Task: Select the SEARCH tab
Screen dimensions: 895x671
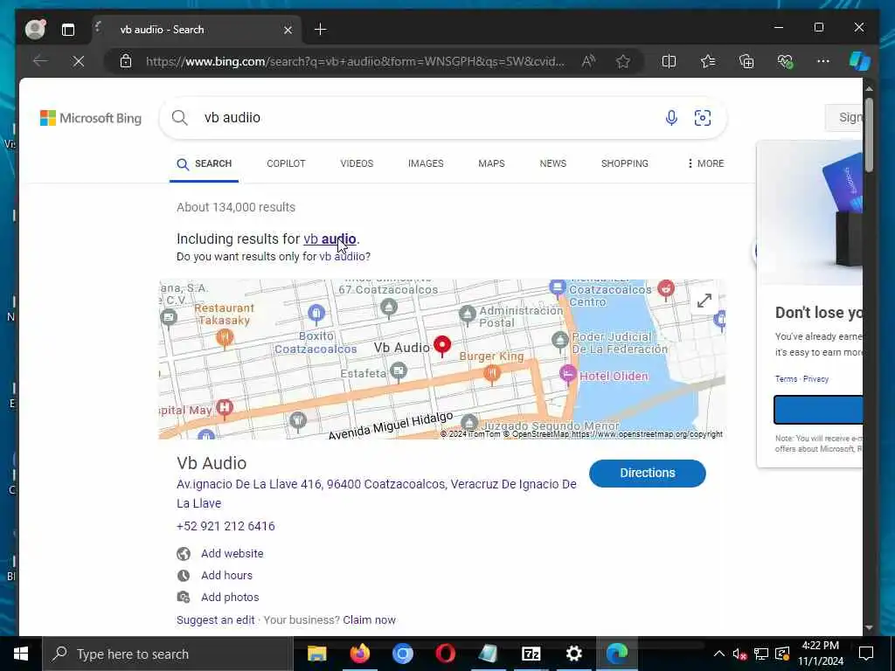Action: tap(205, 163)
